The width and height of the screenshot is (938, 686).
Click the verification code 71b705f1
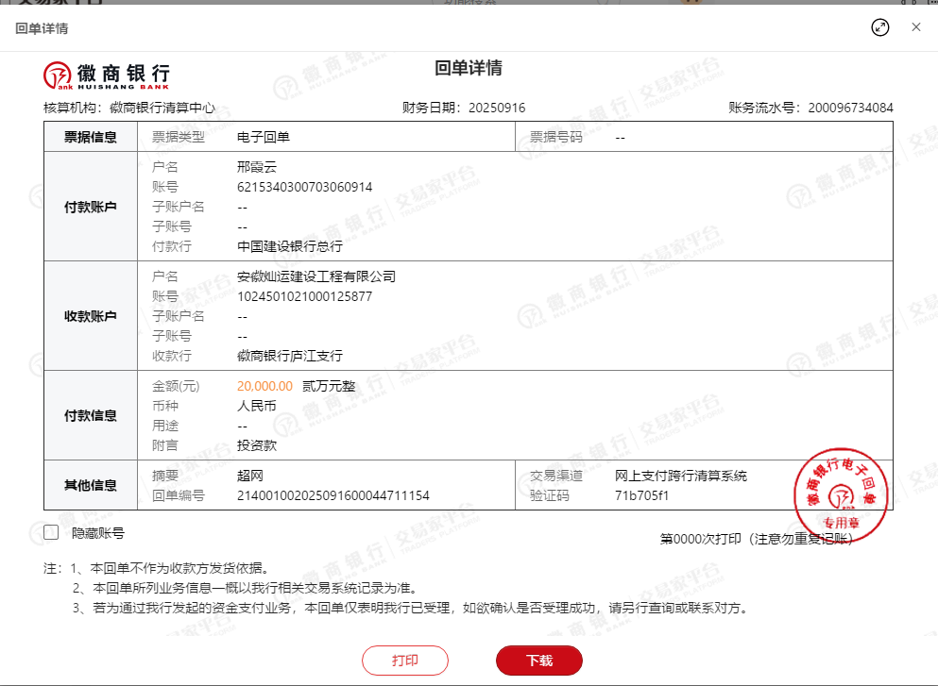(x=641, y=495)
